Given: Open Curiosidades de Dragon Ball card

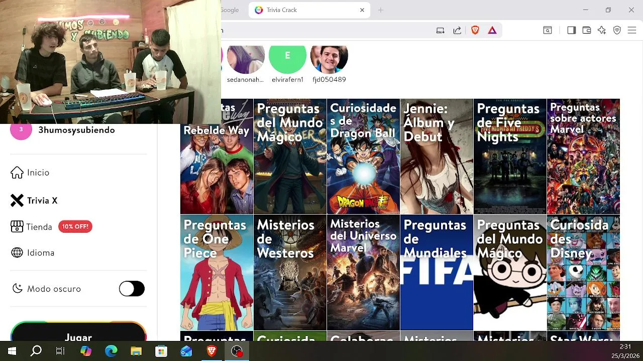Looking at the screenshot, I should click(x=363, y=156).
